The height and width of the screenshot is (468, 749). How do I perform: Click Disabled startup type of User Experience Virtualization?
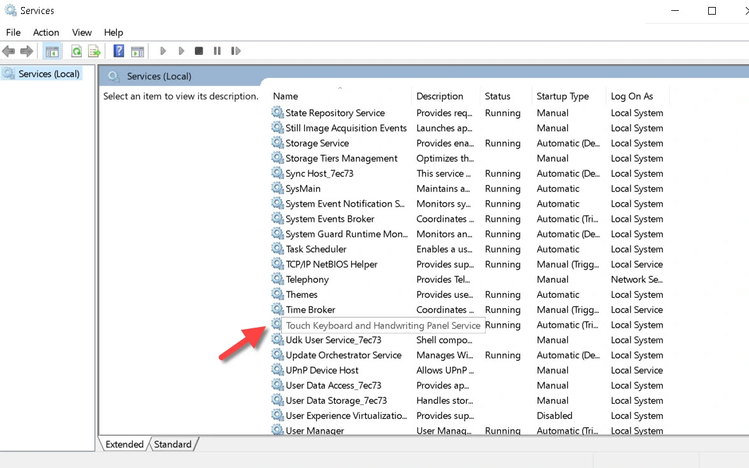pos(554,416)
